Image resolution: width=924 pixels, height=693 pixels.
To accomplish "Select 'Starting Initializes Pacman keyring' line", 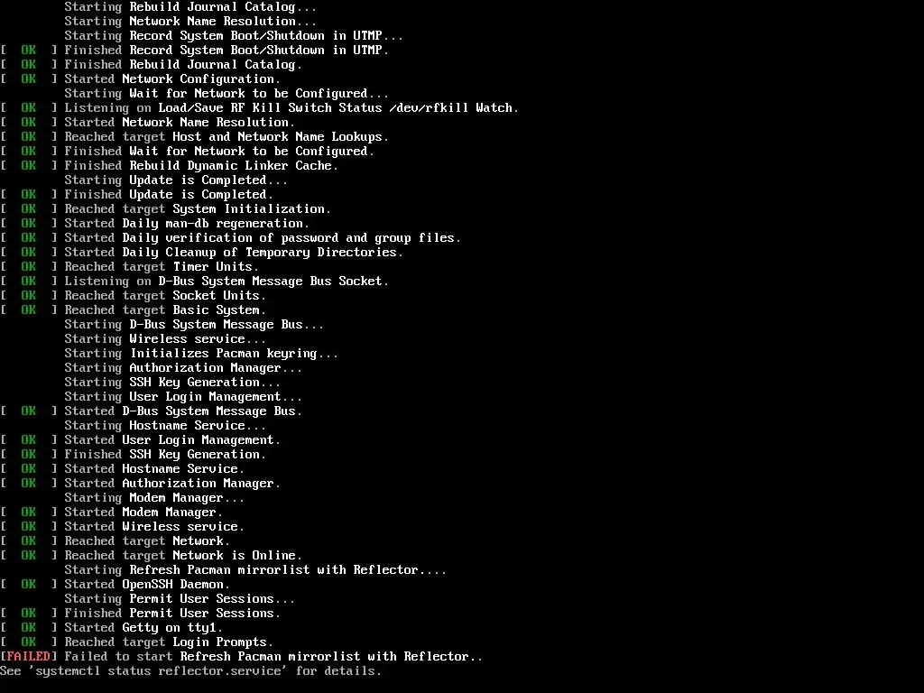I will (x=201, y=354).
